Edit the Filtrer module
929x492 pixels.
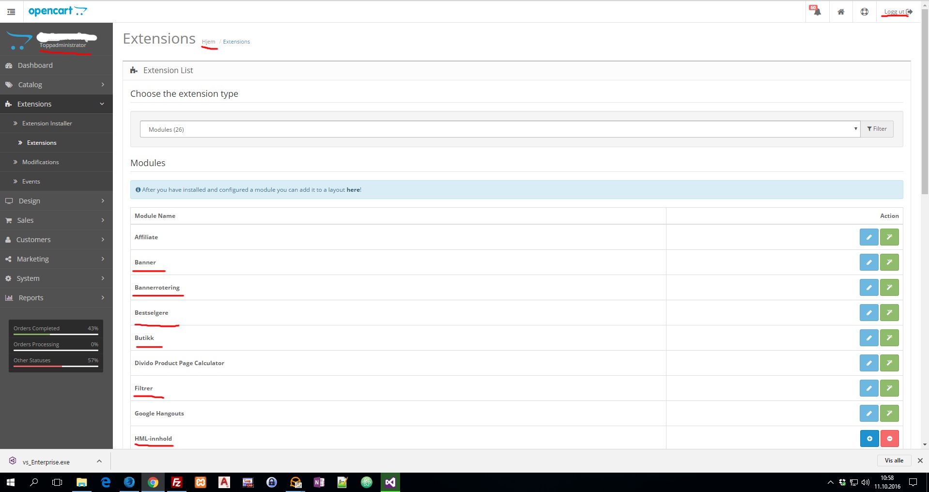(x=869, y=388)
